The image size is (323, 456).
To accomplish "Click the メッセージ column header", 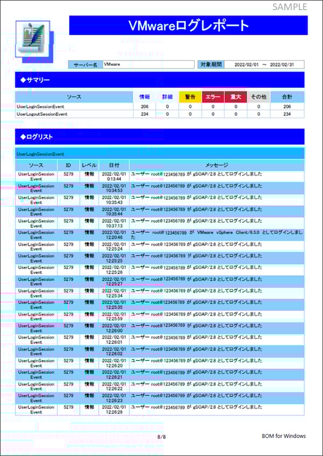I will point(217,165).
